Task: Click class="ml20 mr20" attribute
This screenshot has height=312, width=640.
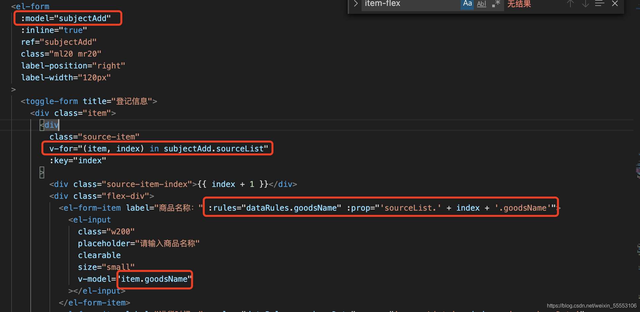Action: 61,54
